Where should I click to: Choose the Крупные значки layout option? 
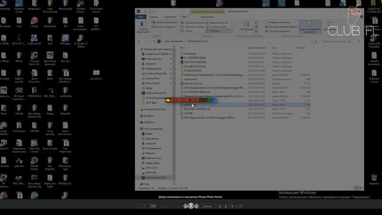[217, 23]
